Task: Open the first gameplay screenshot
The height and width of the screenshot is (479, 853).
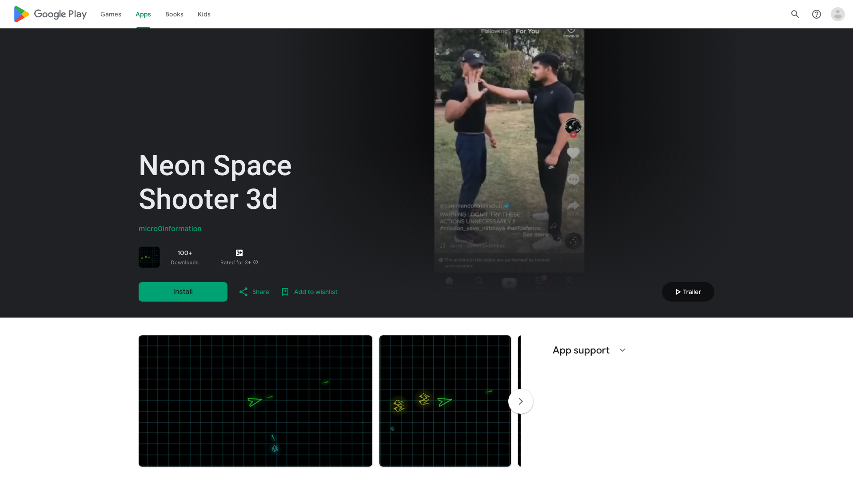Action: tap(255, 401)
